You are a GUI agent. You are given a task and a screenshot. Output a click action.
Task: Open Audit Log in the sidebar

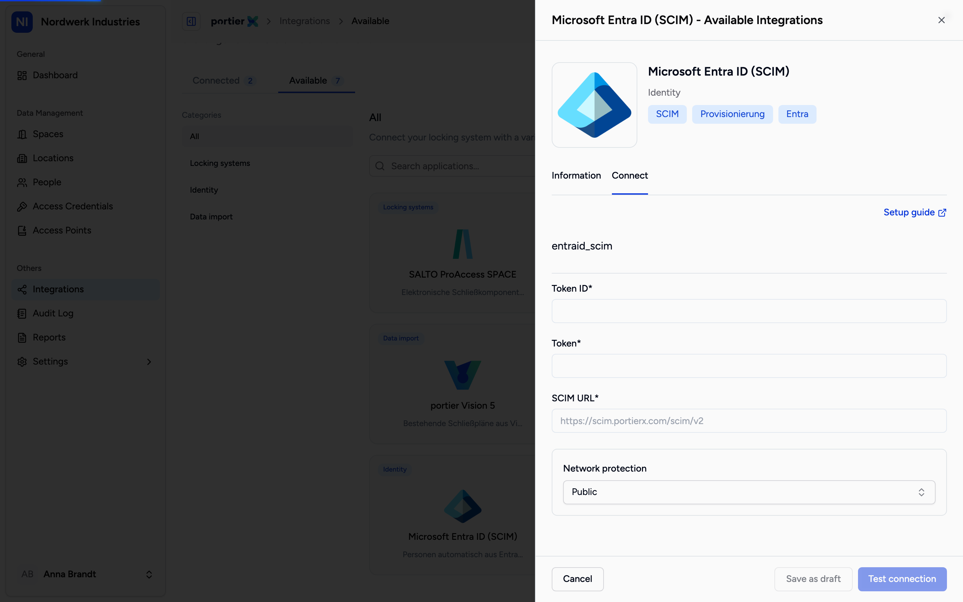(86, 313)
